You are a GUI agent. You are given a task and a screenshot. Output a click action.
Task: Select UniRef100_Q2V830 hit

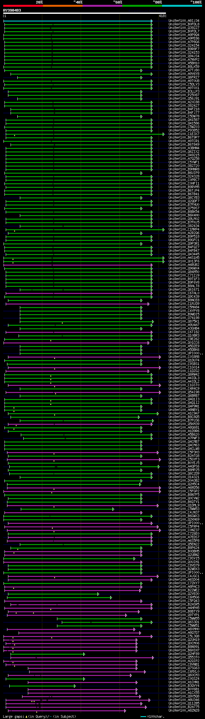pos(184,594)
